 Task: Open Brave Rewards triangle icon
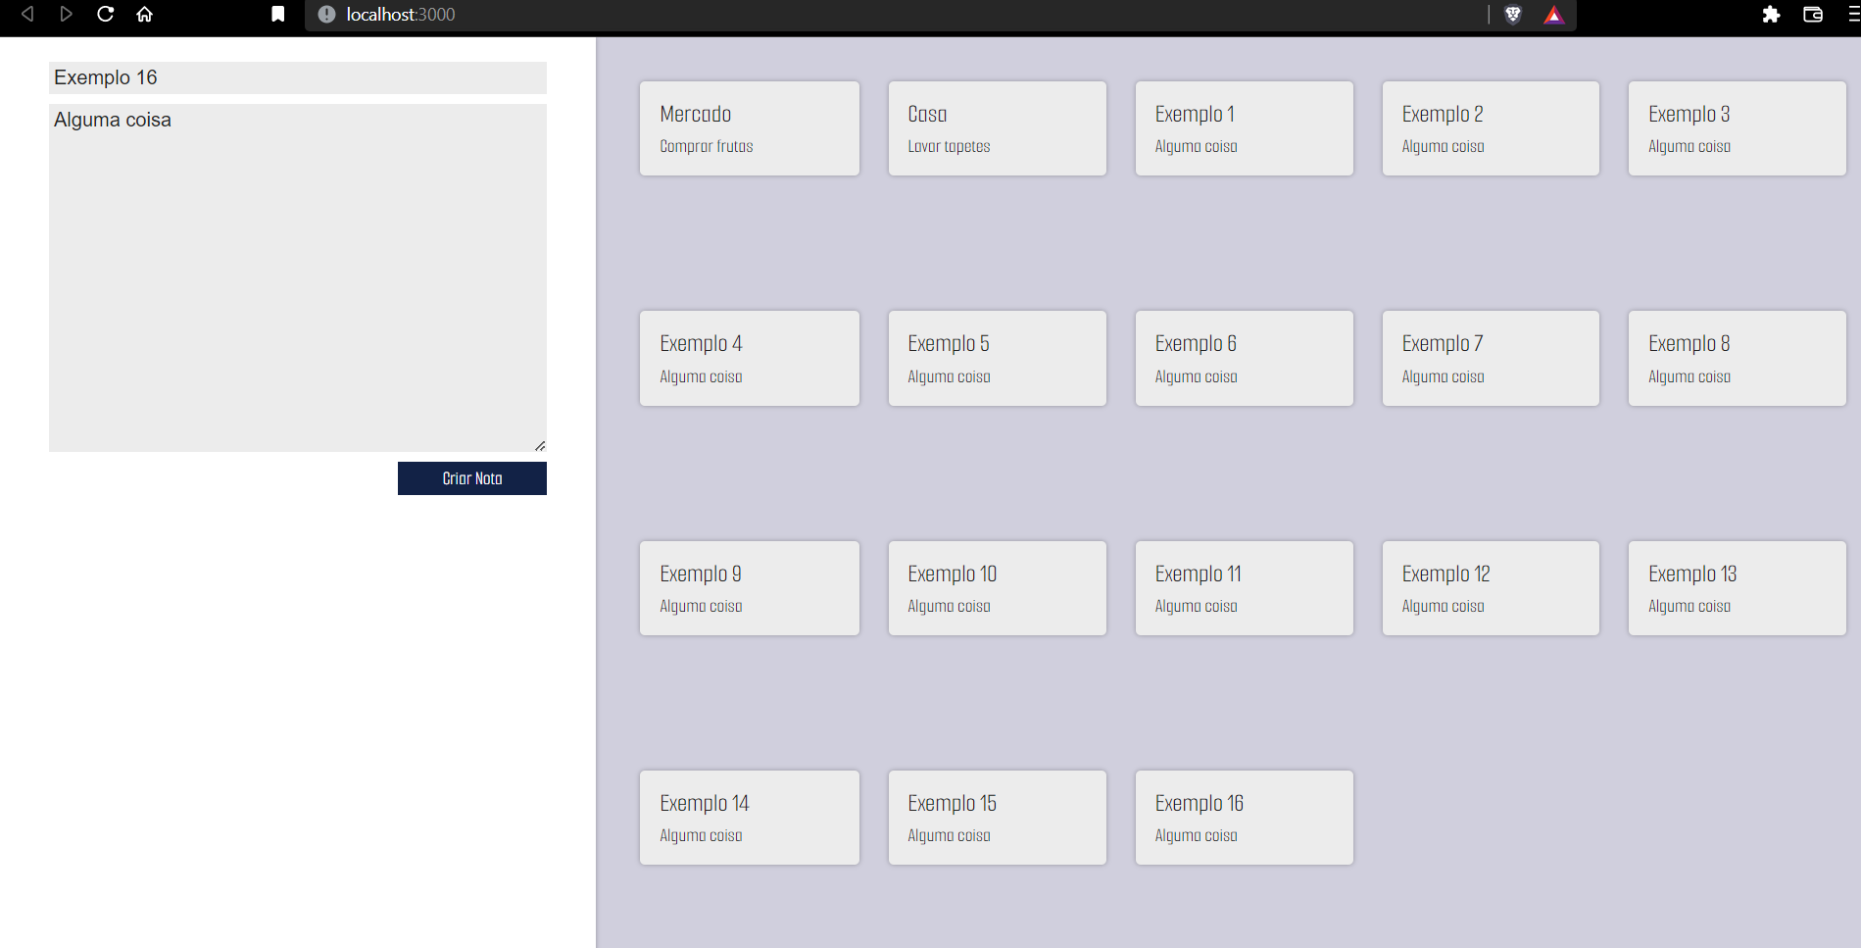[1553, 15]
